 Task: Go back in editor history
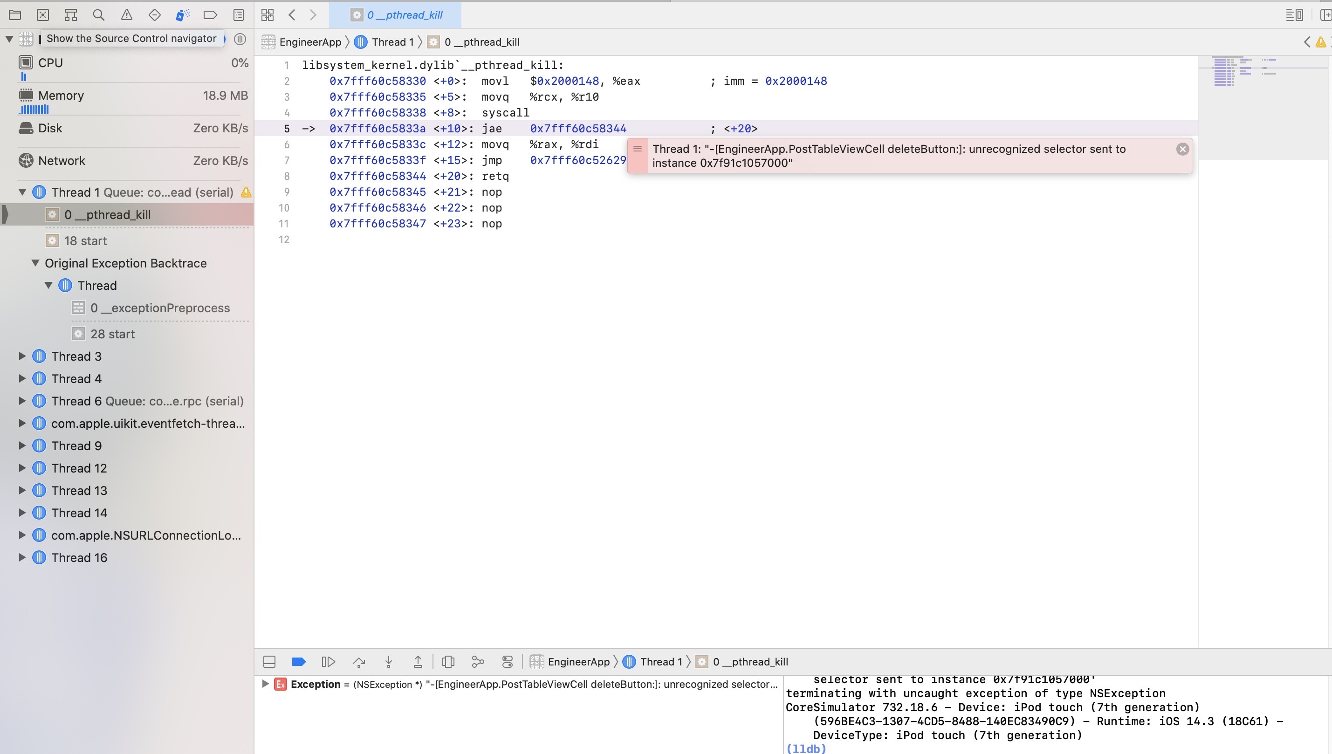coord(292,15)
